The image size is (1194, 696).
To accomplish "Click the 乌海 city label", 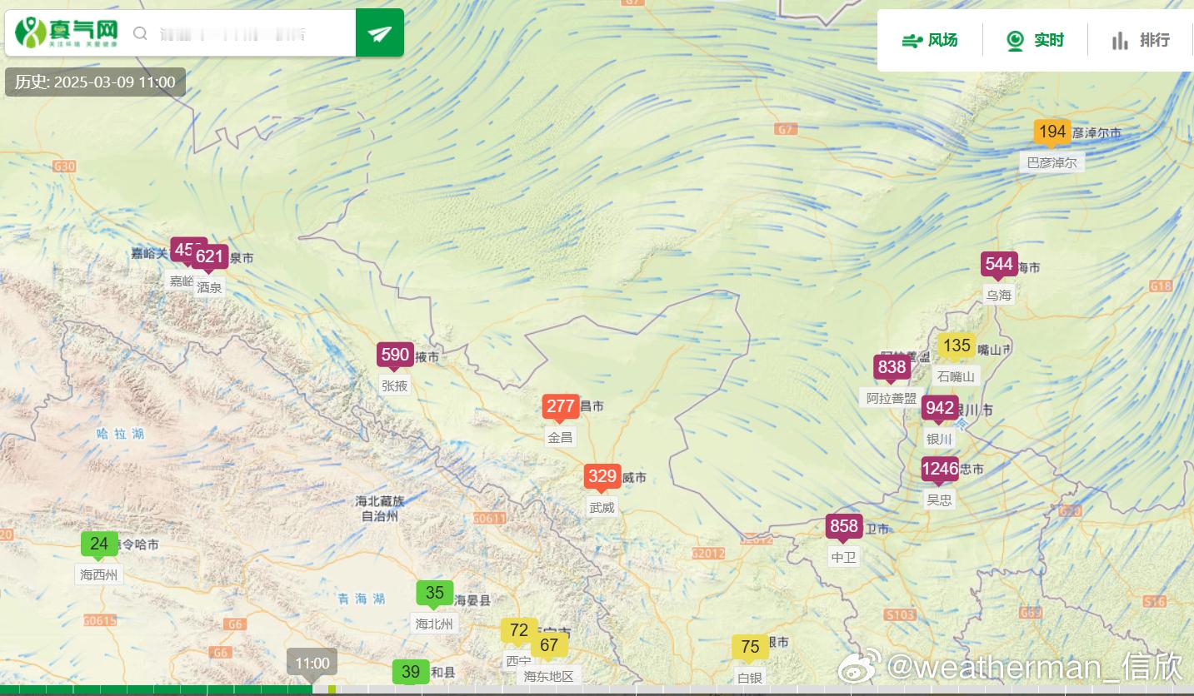I will click(999, 296).
